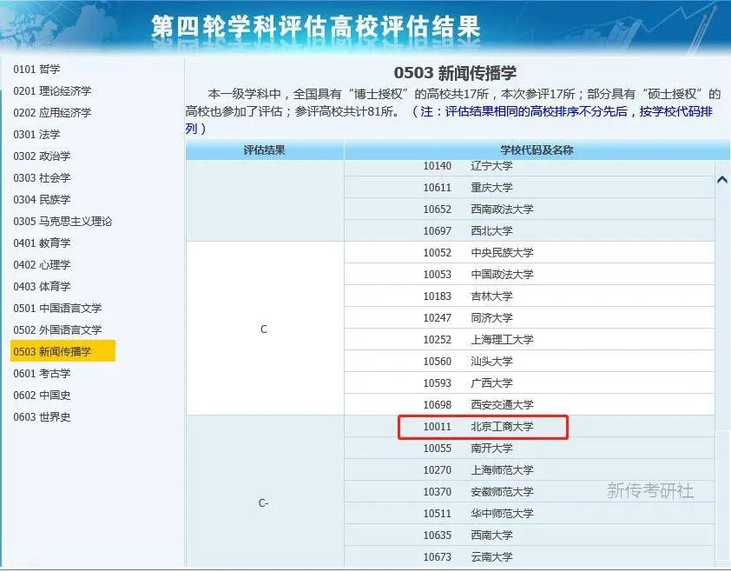Viewport: 731px width, 572px height.
Task: Click the page banner title 第四轮学科评估高校评估结果
Action: coord(316,27)
